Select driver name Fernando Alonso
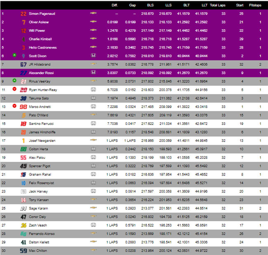Screen dimensions: 268x255 coord(42,234)
